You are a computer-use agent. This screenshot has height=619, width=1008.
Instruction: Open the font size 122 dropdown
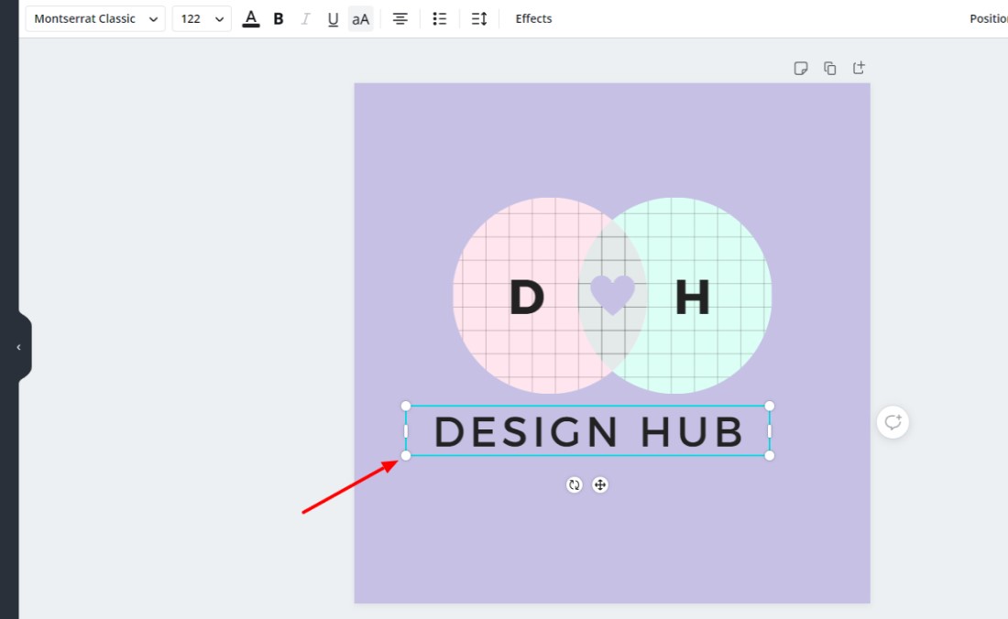click(x=202, y=18)
